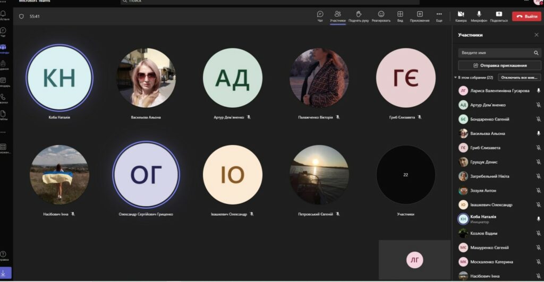This screenshot has height=282, width=544.
Task: Open More options ellipsis in toolbar
Action: (x=439, y=16)
